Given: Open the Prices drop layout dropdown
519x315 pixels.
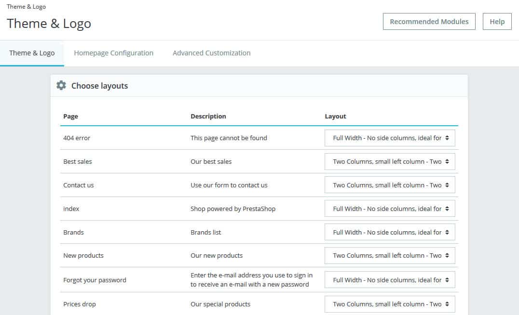Looking at the screenshot, I should pyautogui.click(x=390, y=304).
